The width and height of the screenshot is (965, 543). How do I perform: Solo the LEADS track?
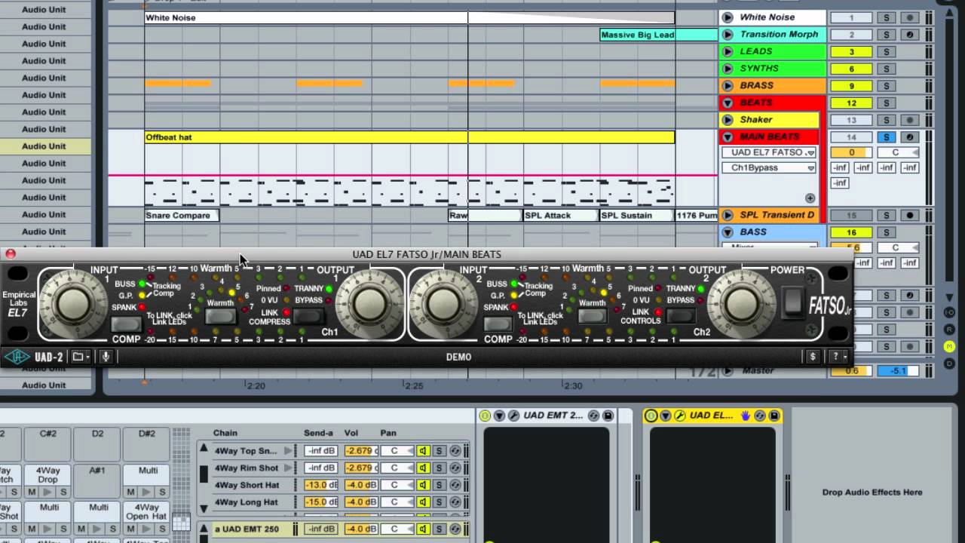[x=887, y=52]
